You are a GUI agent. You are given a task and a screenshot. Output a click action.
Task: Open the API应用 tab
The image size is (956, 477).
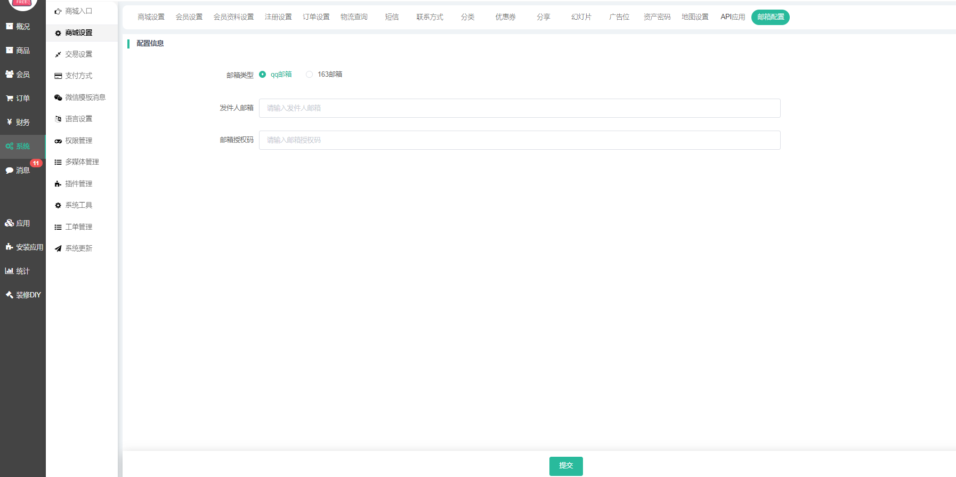tap(733, 17)
